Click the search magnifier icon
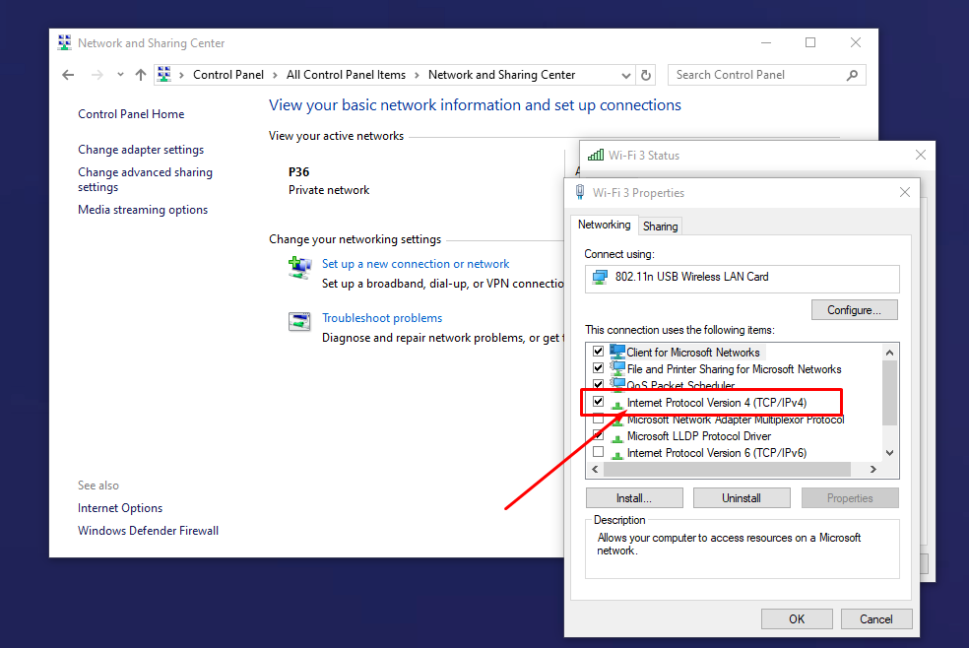The image size is (969, 648). click(852, 76)
